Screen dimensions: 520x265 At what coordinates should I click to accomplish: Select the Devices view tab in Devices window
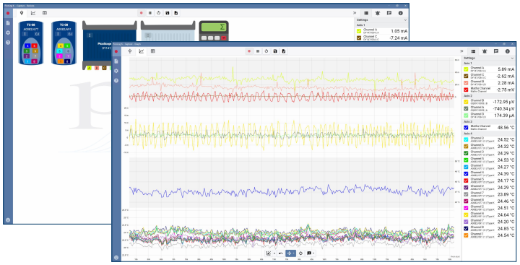point(22,13)
